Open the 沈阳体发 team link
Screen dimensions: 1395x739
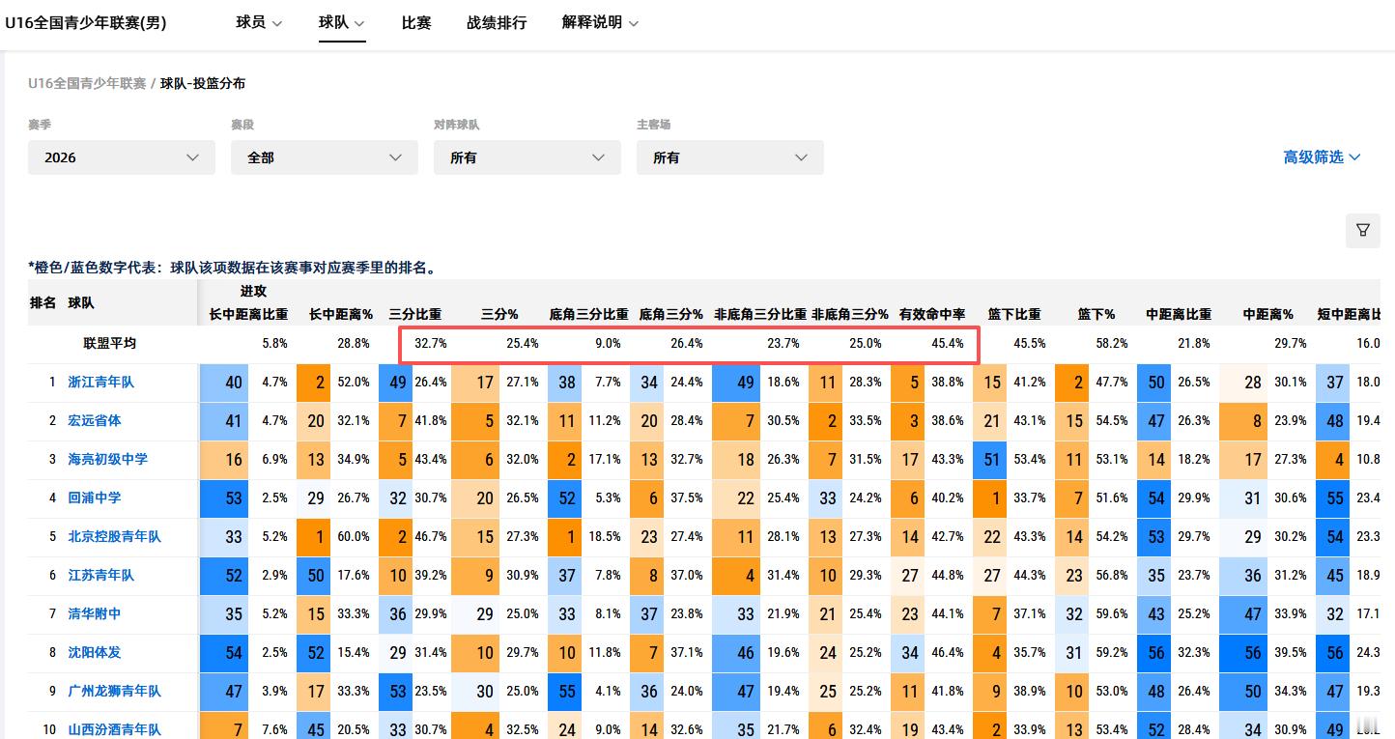pos(95,653)
